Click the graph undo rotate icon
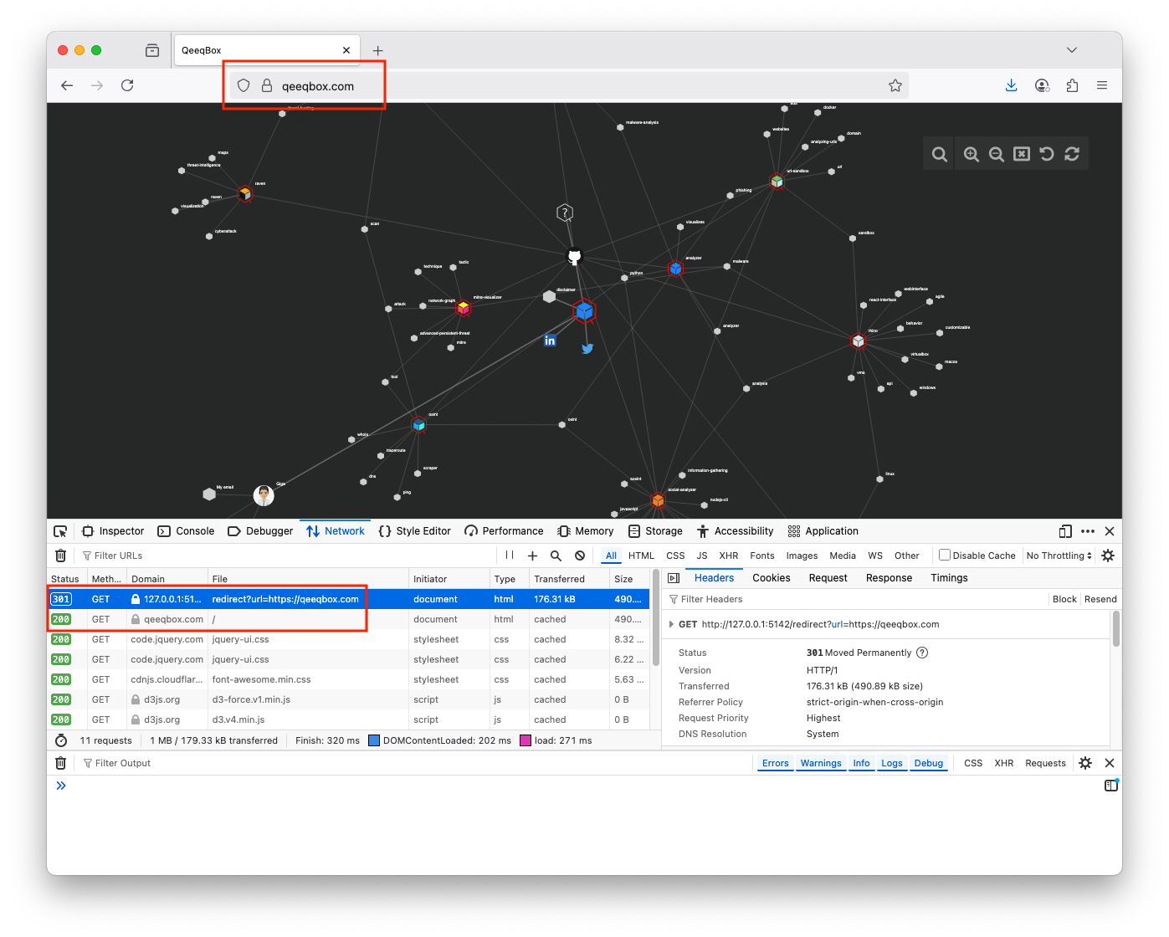1169x937 pixels. pos(1046,154)
